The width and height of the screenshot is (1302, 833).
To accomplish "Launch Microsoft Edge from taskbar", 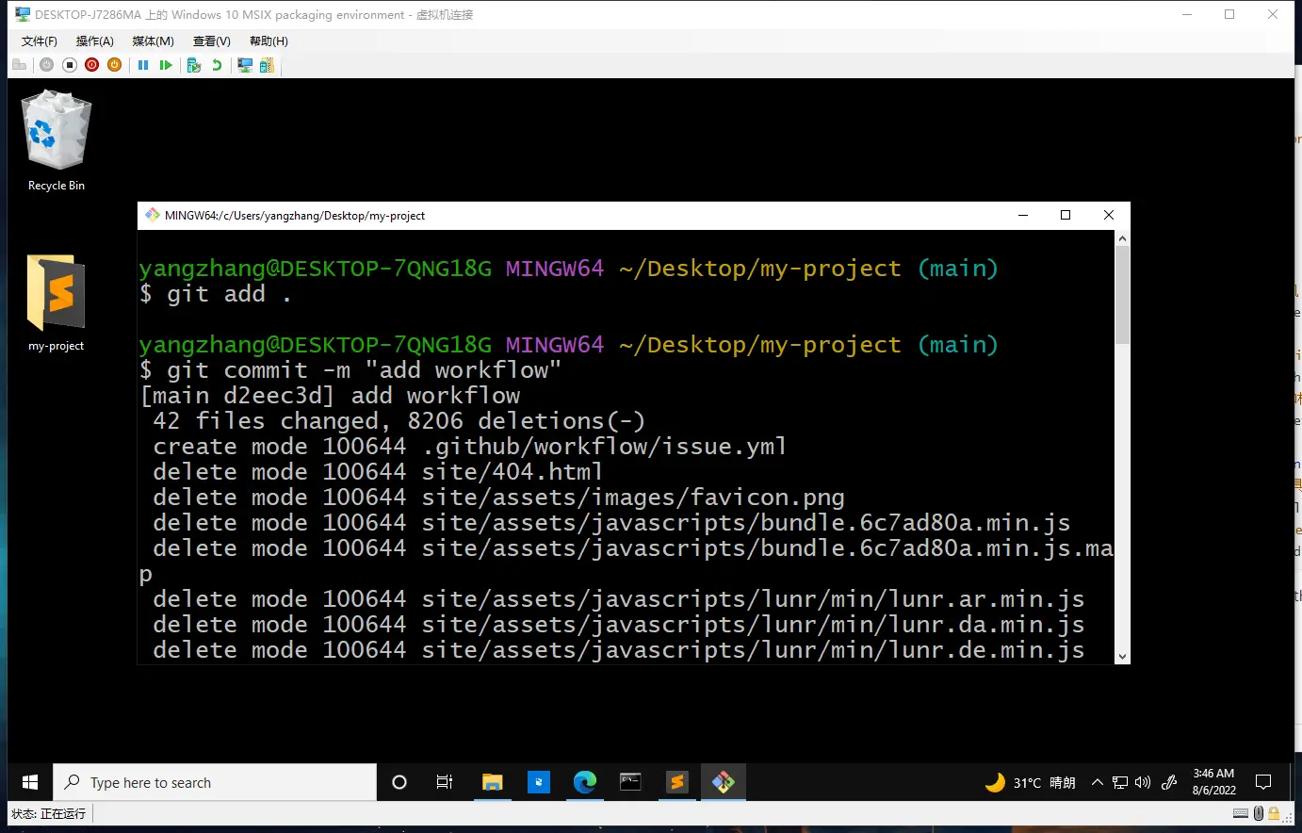I will [x=585, y=782].
